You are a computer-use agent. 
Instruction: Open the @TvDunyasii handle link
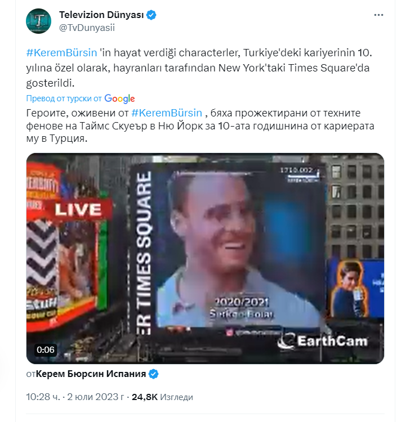pyautogui.click(x=87, y=28)
